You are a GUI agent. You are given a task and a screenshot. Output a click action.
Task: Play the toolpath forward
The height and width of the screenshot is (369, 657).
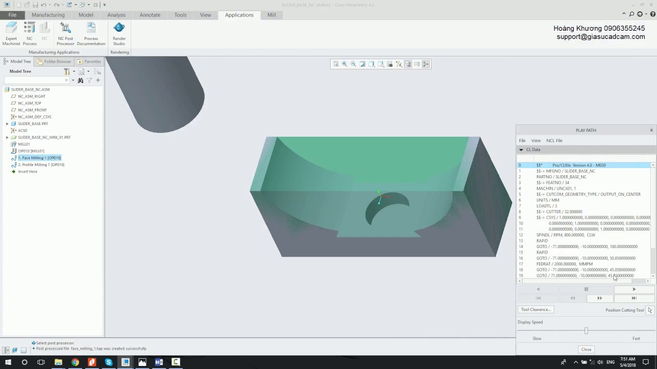[x=634, y=290]
